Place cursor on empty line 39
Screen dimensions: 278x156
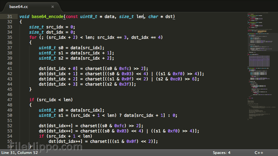[x=104, y=63]
